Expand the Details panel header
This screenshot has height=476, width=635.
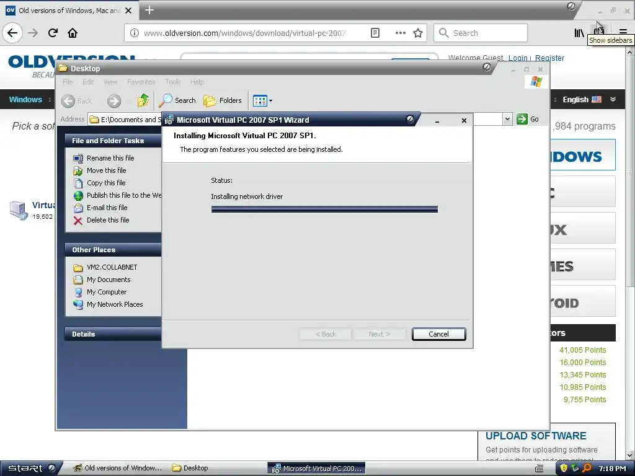pos(113,334)
